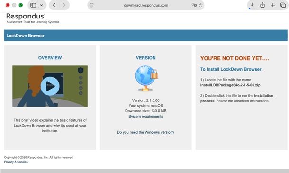289x173 pixels.
Task: Click the VERSION heading
Action: pyautogui.click(x=146, y=58)
